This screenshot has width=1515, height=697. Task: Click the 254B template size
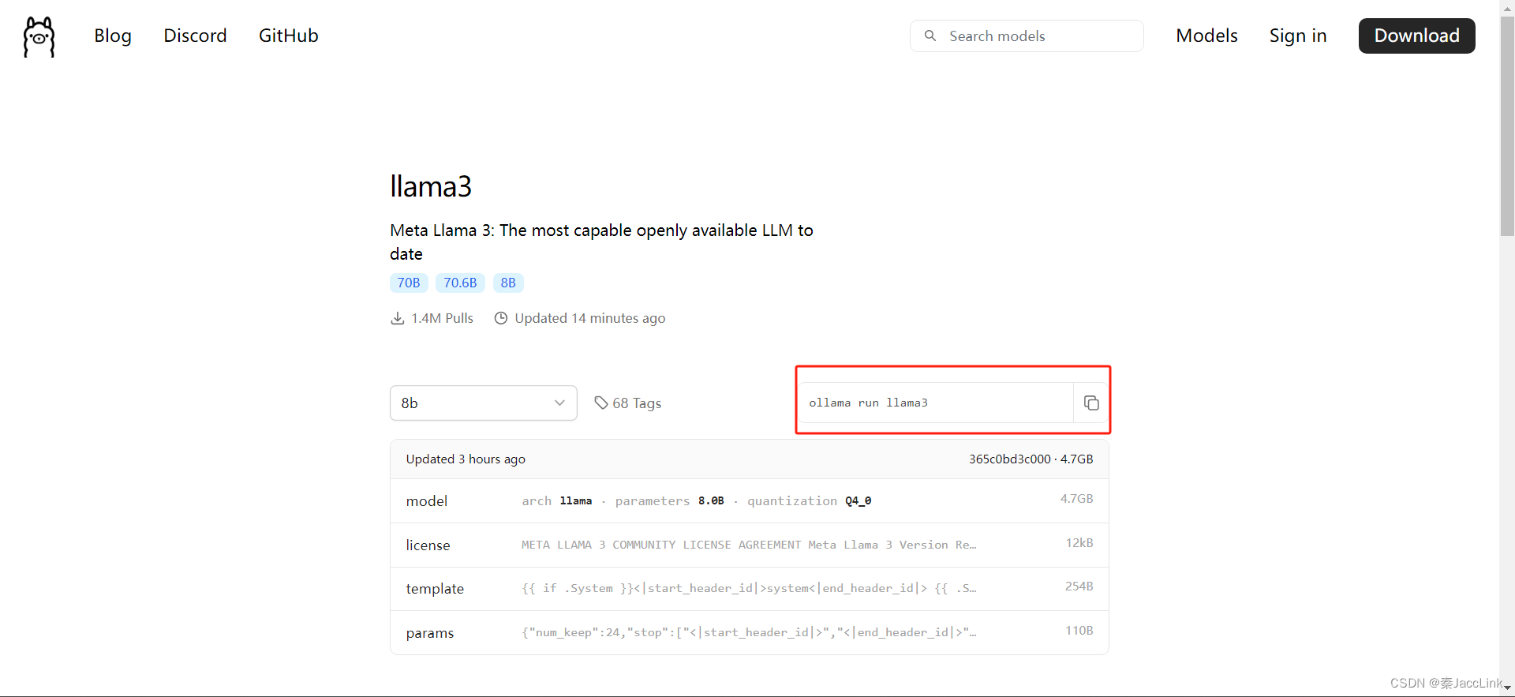[x=1079, y=586]
